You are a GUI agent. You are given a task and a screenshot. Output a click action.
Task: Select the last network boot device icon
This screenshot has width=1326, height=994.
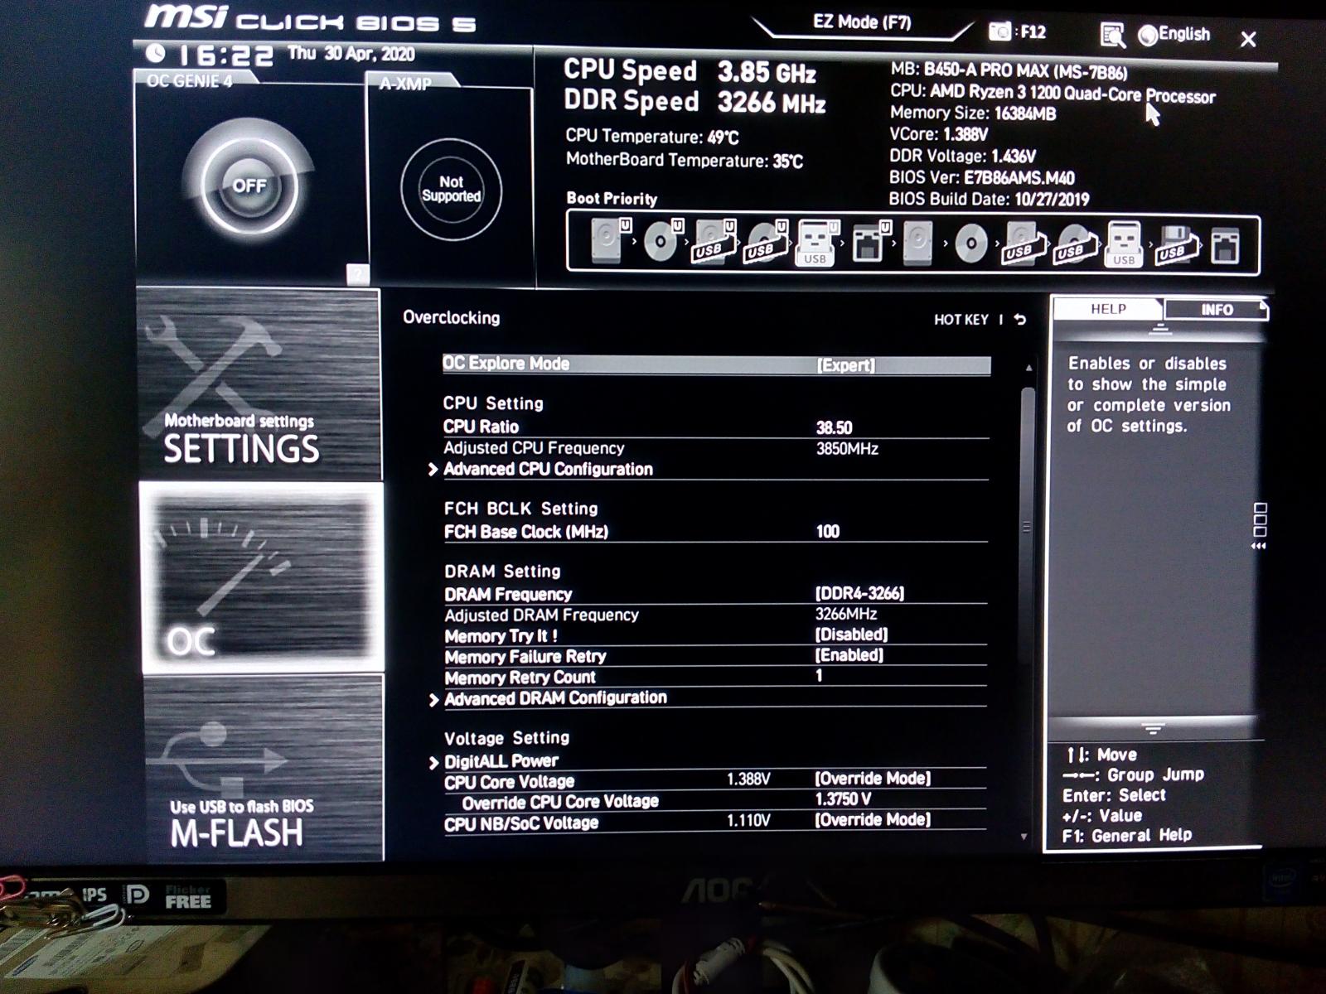(x=1226, y=246)
